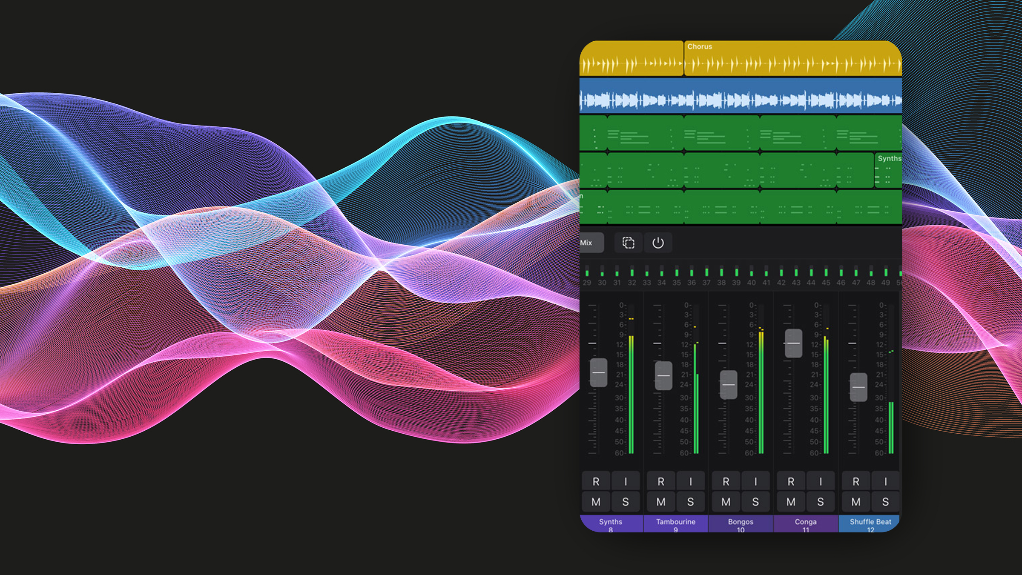Screen dimensions: 1022x575
Task: Solo the Conga channel
Action: [820, 502]
